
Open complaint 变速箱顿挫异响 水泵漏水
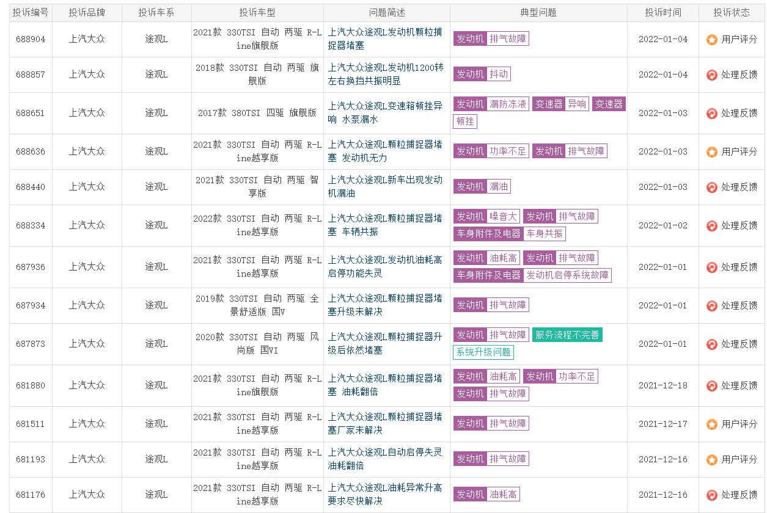(x=384, y=113)
